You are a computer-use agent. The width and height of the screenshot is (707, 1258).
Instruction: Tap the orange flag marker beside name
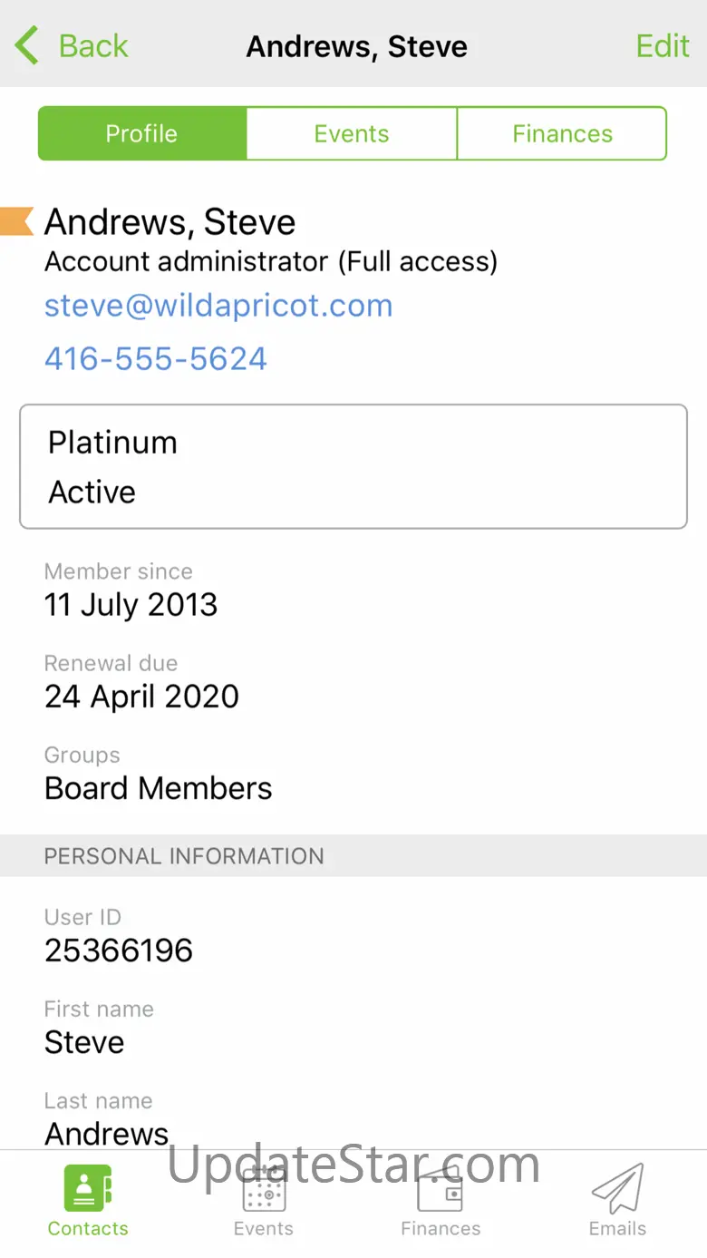16,221
